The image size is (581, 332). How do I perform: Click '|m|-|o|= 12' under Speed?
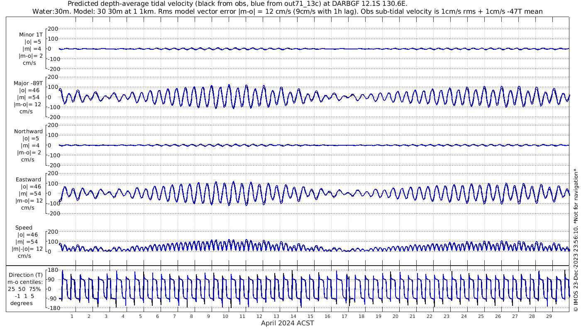pyautogui.click(x=27, y=249)
